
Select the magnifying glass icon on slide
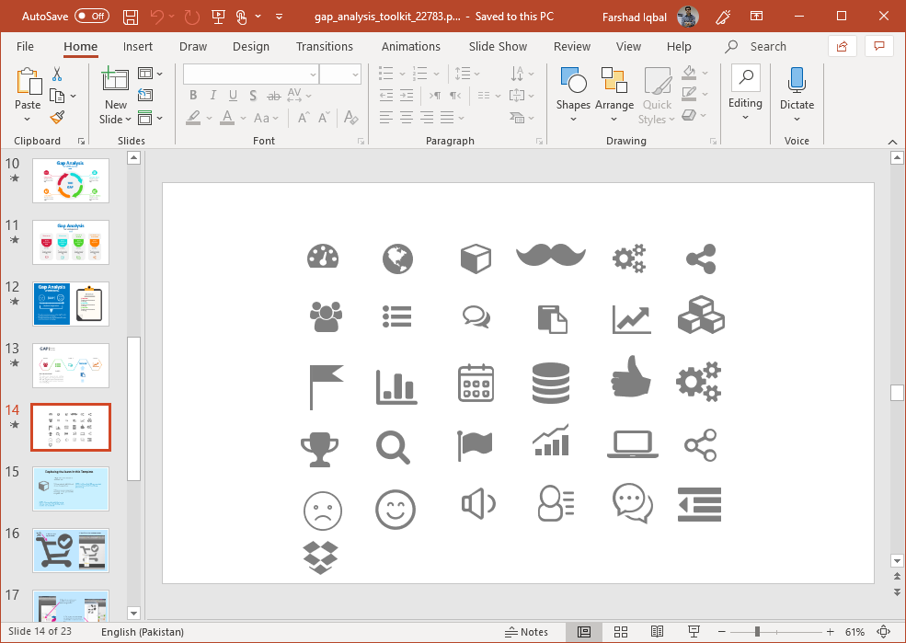point(394,447)
